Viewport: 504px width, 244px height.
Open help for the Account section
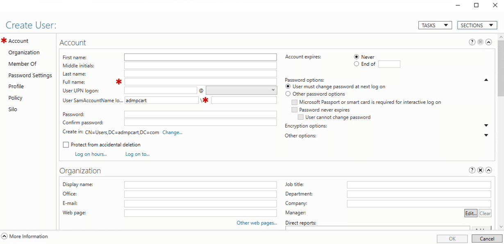[472, 42]
